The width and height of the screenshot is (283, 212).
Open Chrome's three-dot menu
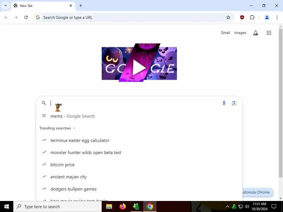point(277,17)
